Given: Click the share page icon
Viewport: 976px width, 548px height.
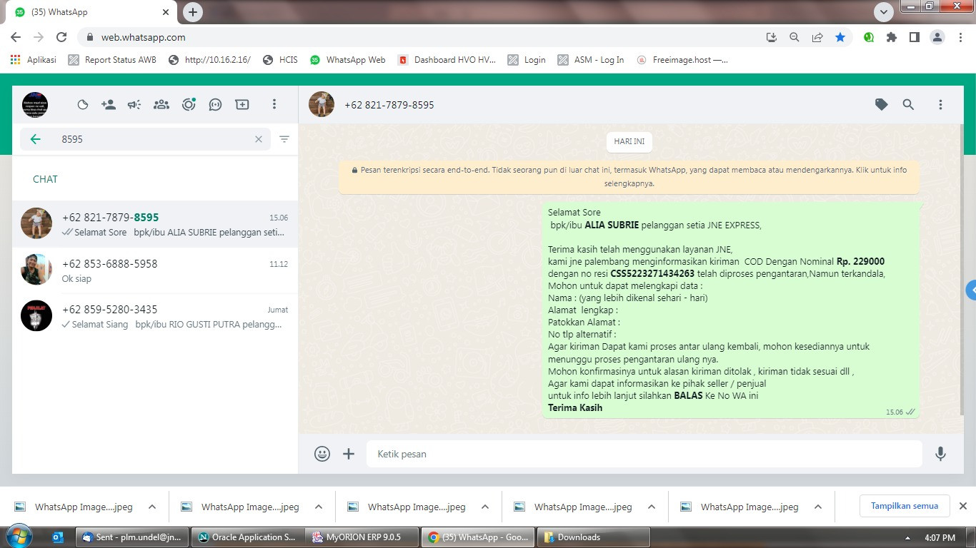Looking at the screenshot, I should point(817,37).
